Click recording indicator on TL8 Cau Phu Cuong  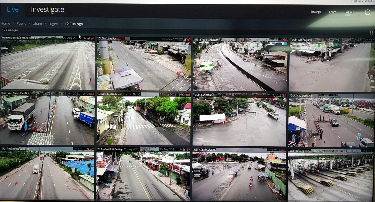(x=188, y=150)
